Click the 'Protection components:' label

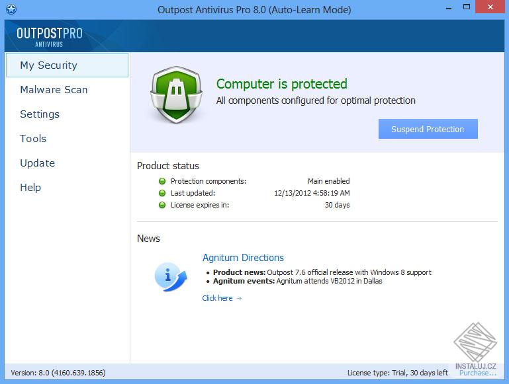coord(208,181)
